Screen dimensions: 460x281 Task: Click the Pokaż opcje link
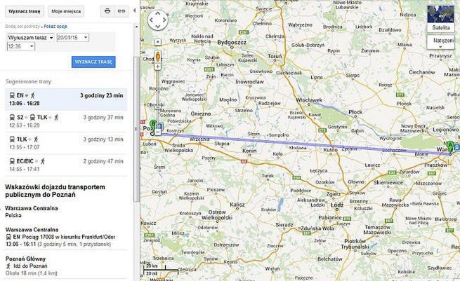point(55,27)
